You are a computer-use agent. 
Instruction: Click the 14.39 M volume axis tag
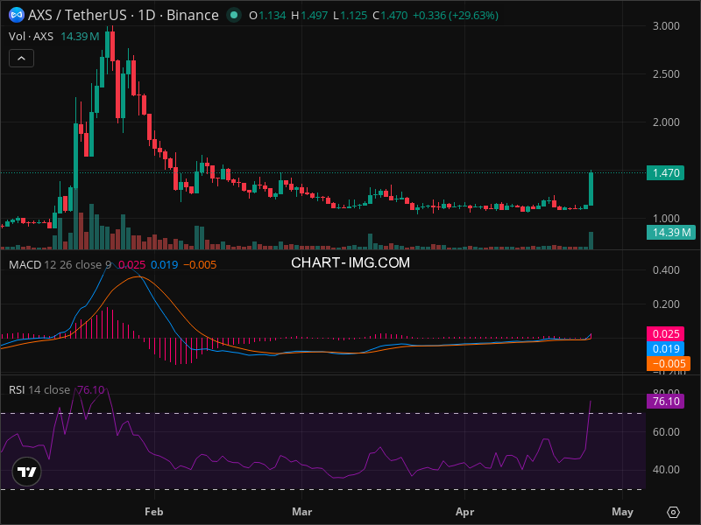[670, 232]
